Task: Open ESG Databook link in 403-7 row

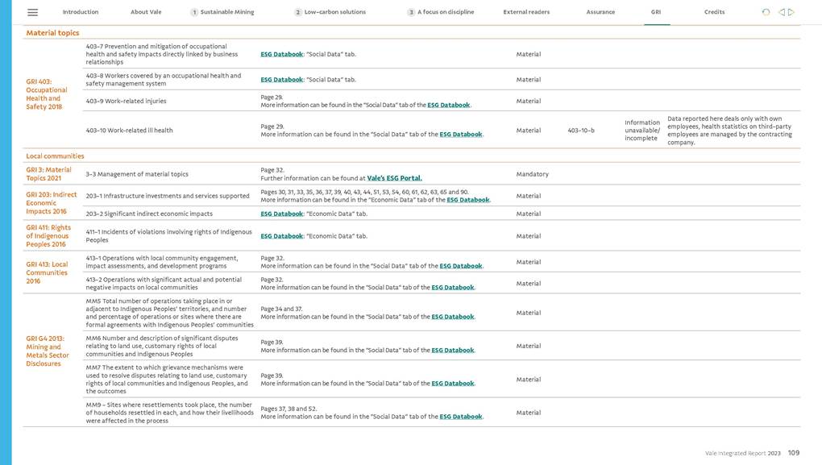Action: tap(281, 55)
